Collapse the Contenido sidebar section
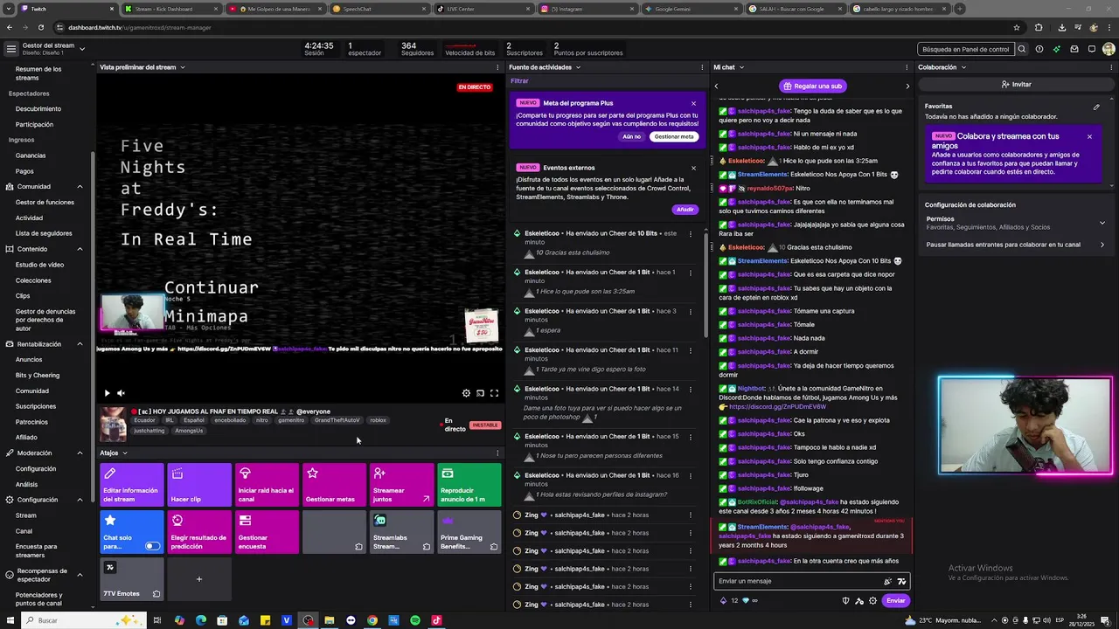Viewport: 1119px width, 629px height. pos(80,249)
